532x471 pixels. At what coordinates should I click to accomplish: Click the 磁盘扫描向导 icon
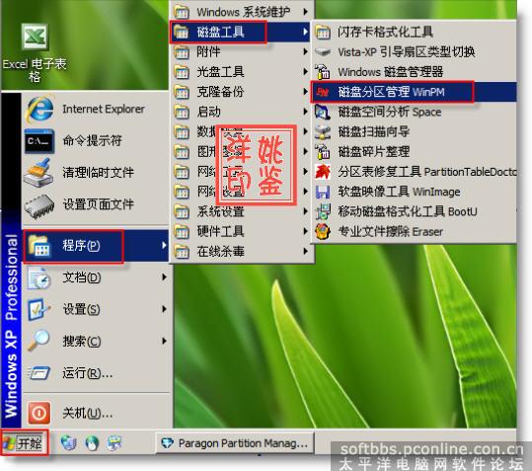[323, 131]
